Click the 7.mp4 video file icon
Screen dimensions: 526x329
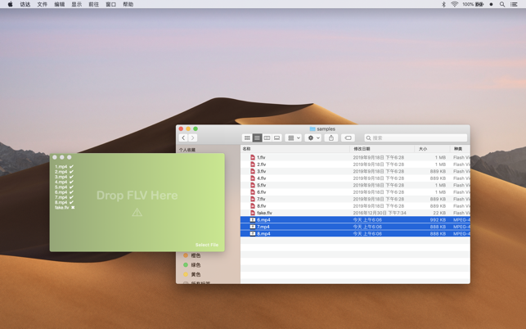253,227
